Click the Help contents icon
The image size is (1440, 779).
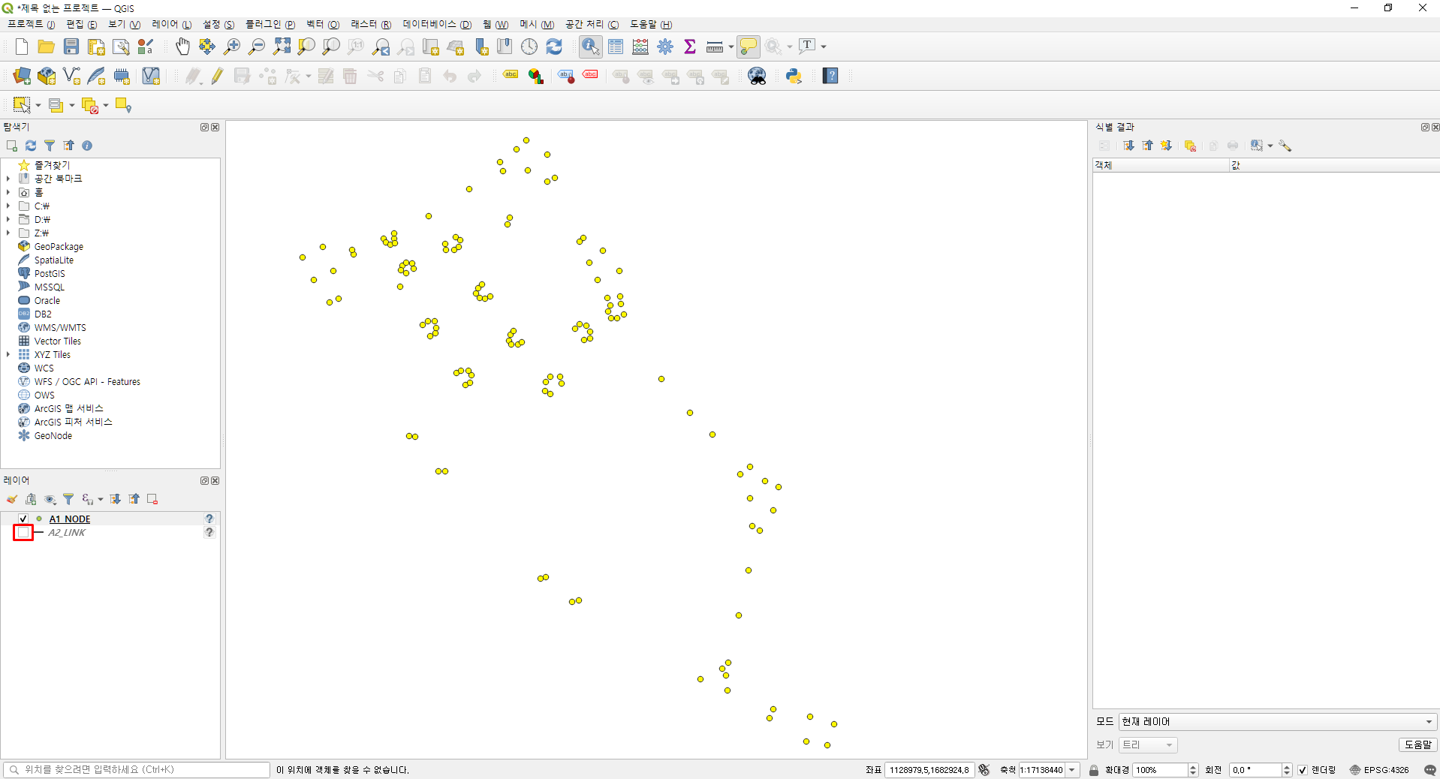click(830, 76)
